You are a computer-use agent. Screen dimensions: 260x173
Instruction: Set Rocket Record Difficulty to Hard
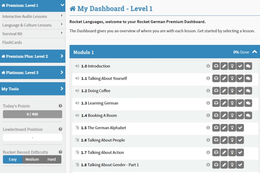click(x=51, y=159)
